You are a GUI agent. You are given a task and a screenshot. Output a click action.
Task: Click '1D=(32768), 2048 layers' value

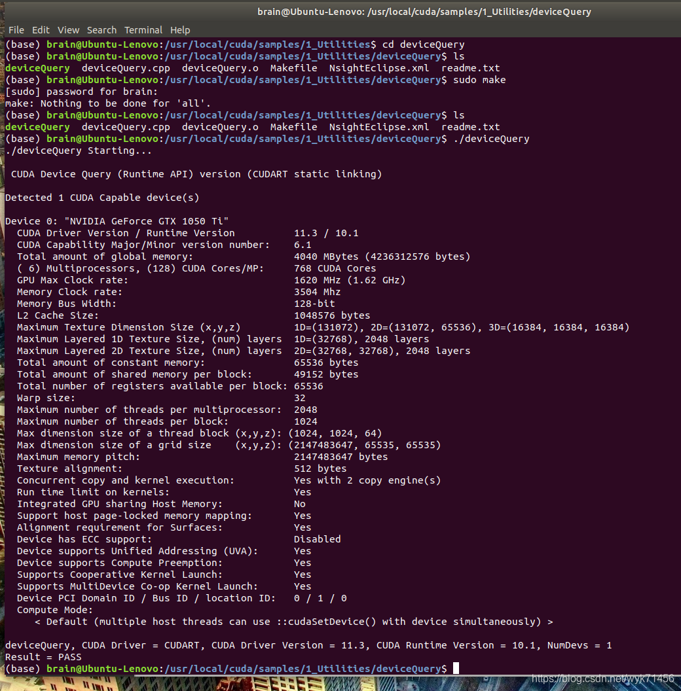click(361, 339)
